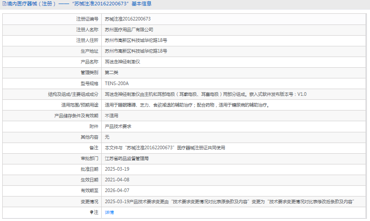Click the 有效期至 label
Image resolution: width=370 pixels, height=221 pixels.
89,190
